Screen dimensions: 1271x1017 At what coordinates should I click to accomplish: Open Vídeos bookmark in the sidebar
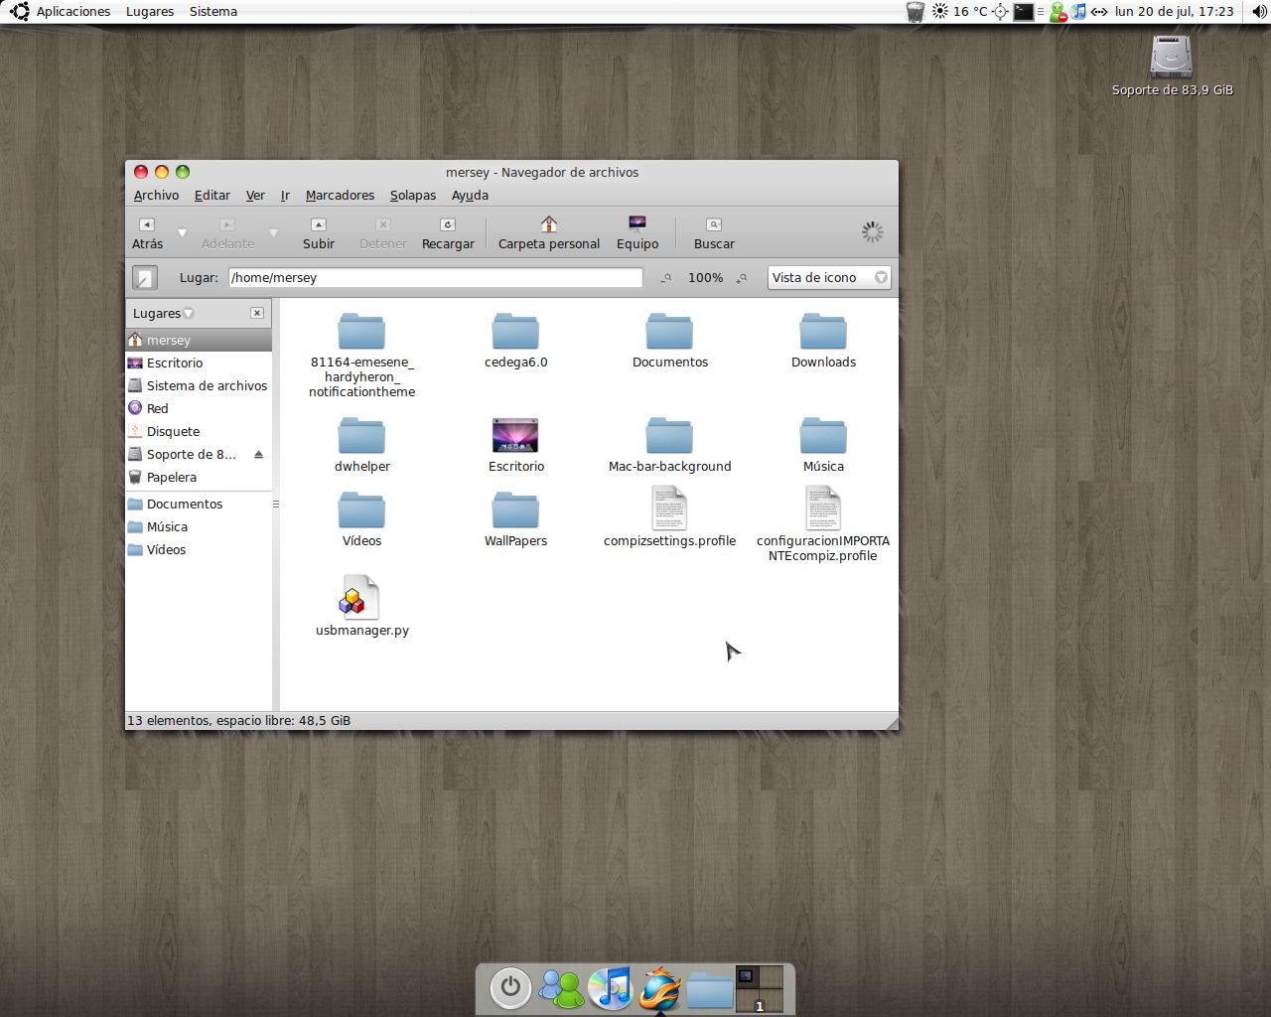tap(199, 549)
